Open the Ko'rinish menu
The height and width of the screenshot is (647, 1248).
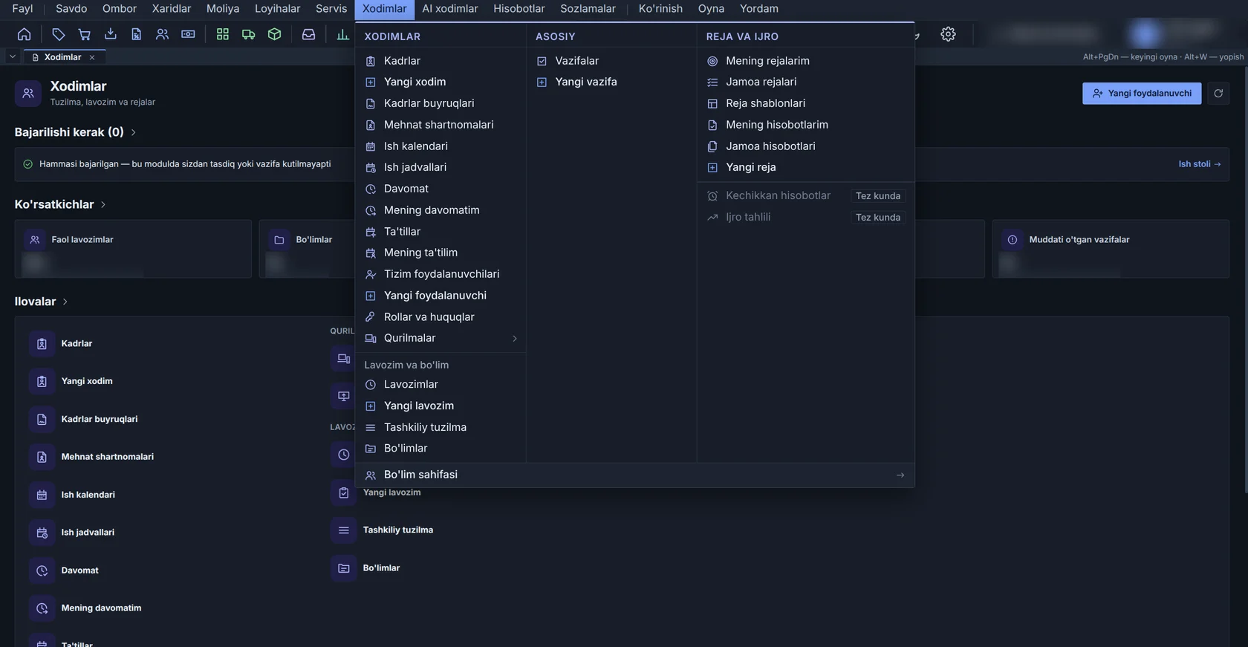(x=660, y=9)
